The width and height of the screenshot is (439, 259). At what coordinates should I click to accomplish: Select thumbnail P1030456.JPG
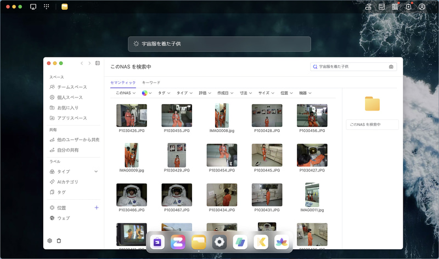[312, 116]
